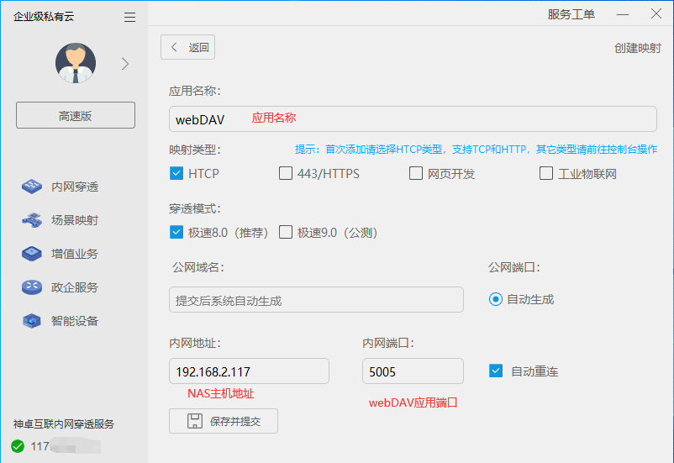Go back with the 返回 button

point(188,47)
